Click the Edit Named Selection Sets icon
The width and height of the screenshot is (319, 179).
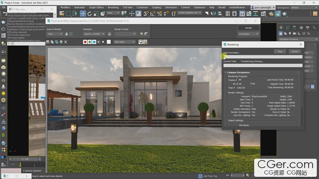tap(174, 14)
